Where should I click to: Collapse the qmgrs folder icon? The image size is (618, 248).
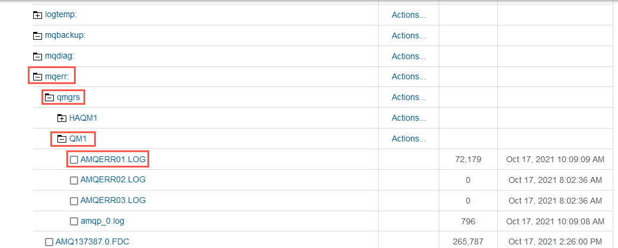49,98
